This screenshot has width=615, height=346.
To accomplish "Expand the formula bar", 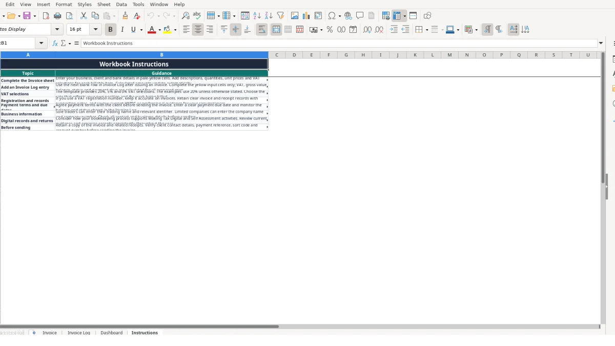I will click(x=601, y=43).
